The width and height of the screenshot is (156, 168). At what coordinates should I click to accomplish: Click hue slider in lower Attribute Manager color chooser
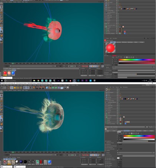tap(139, 136)
